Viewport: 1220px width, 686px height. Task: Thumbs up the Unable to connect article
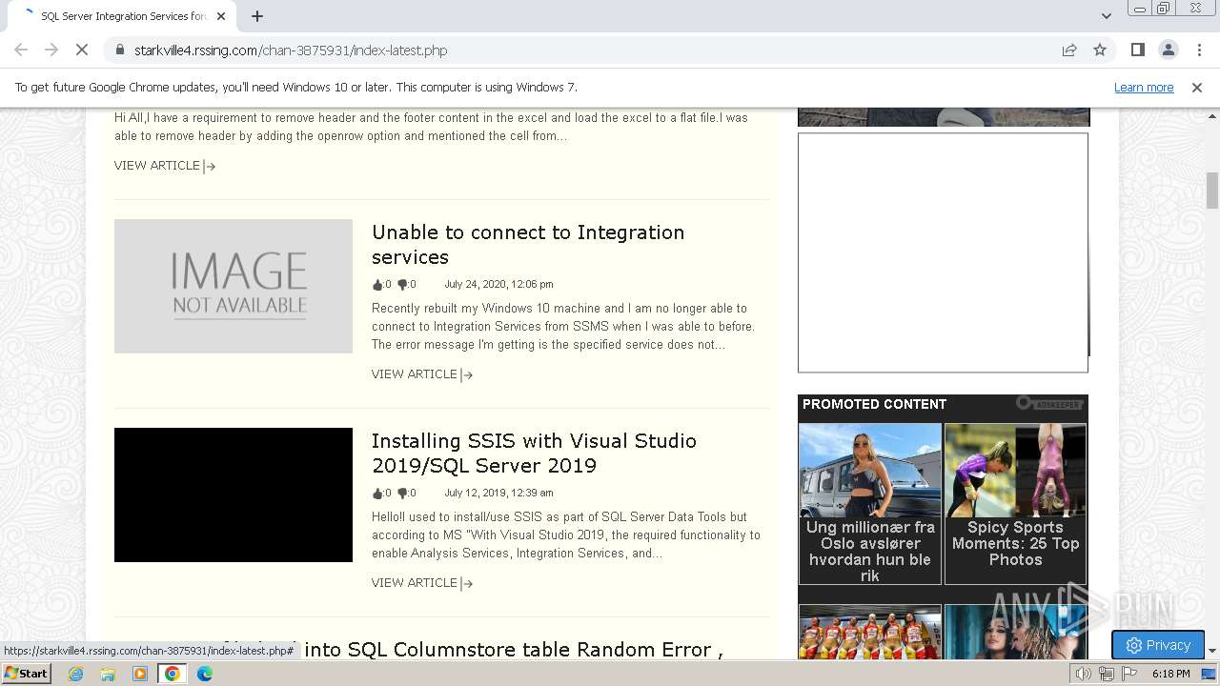click(x=377, y=284)
